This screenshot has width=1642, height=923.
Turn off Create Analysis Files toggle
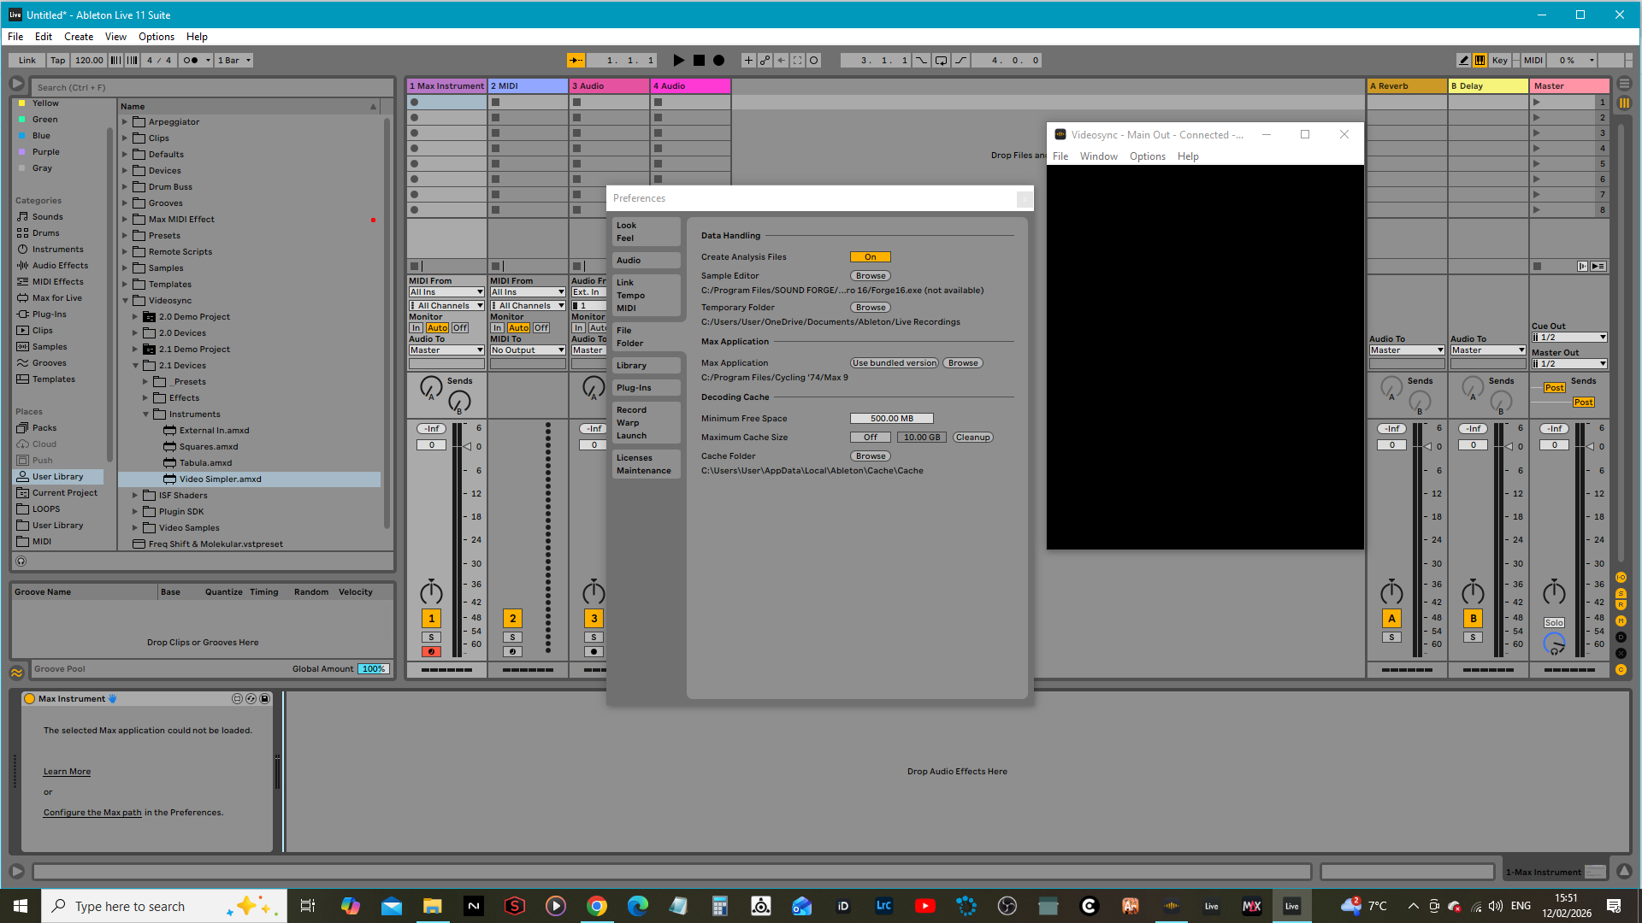tap(871, 257)
